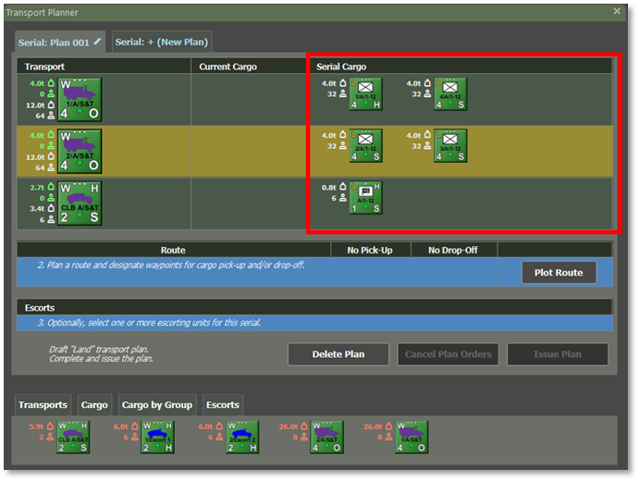Click the pencil icon to rename Plan 001
This screenshot has height=481, width=639.
[x=97, y=42]
